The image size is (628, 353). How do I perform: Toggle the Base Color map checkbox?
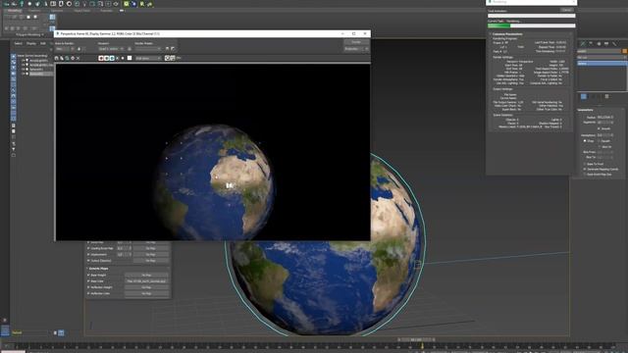coord(88,281)
